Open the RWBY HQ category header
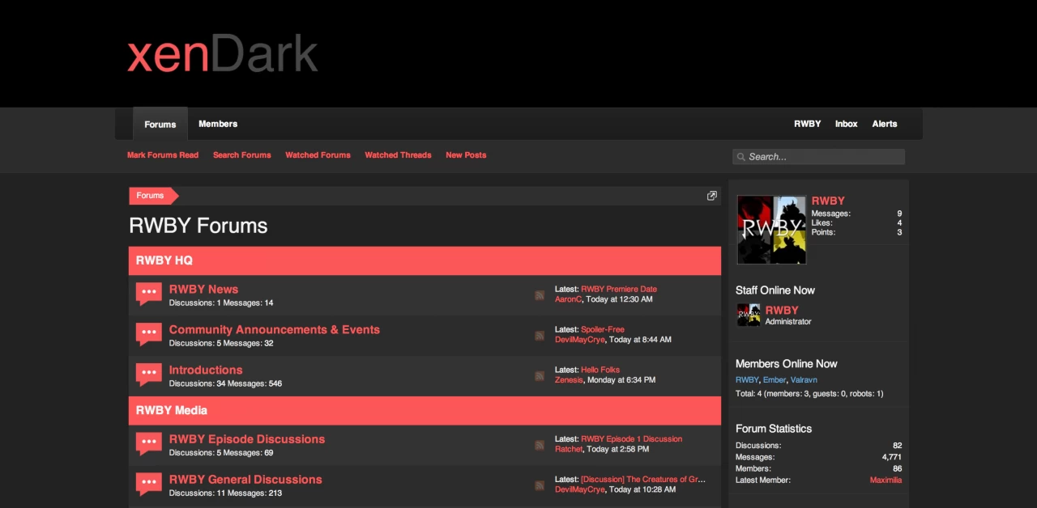Image resolution: width=1037 pixels, height=508 pixels. [425, 260]
